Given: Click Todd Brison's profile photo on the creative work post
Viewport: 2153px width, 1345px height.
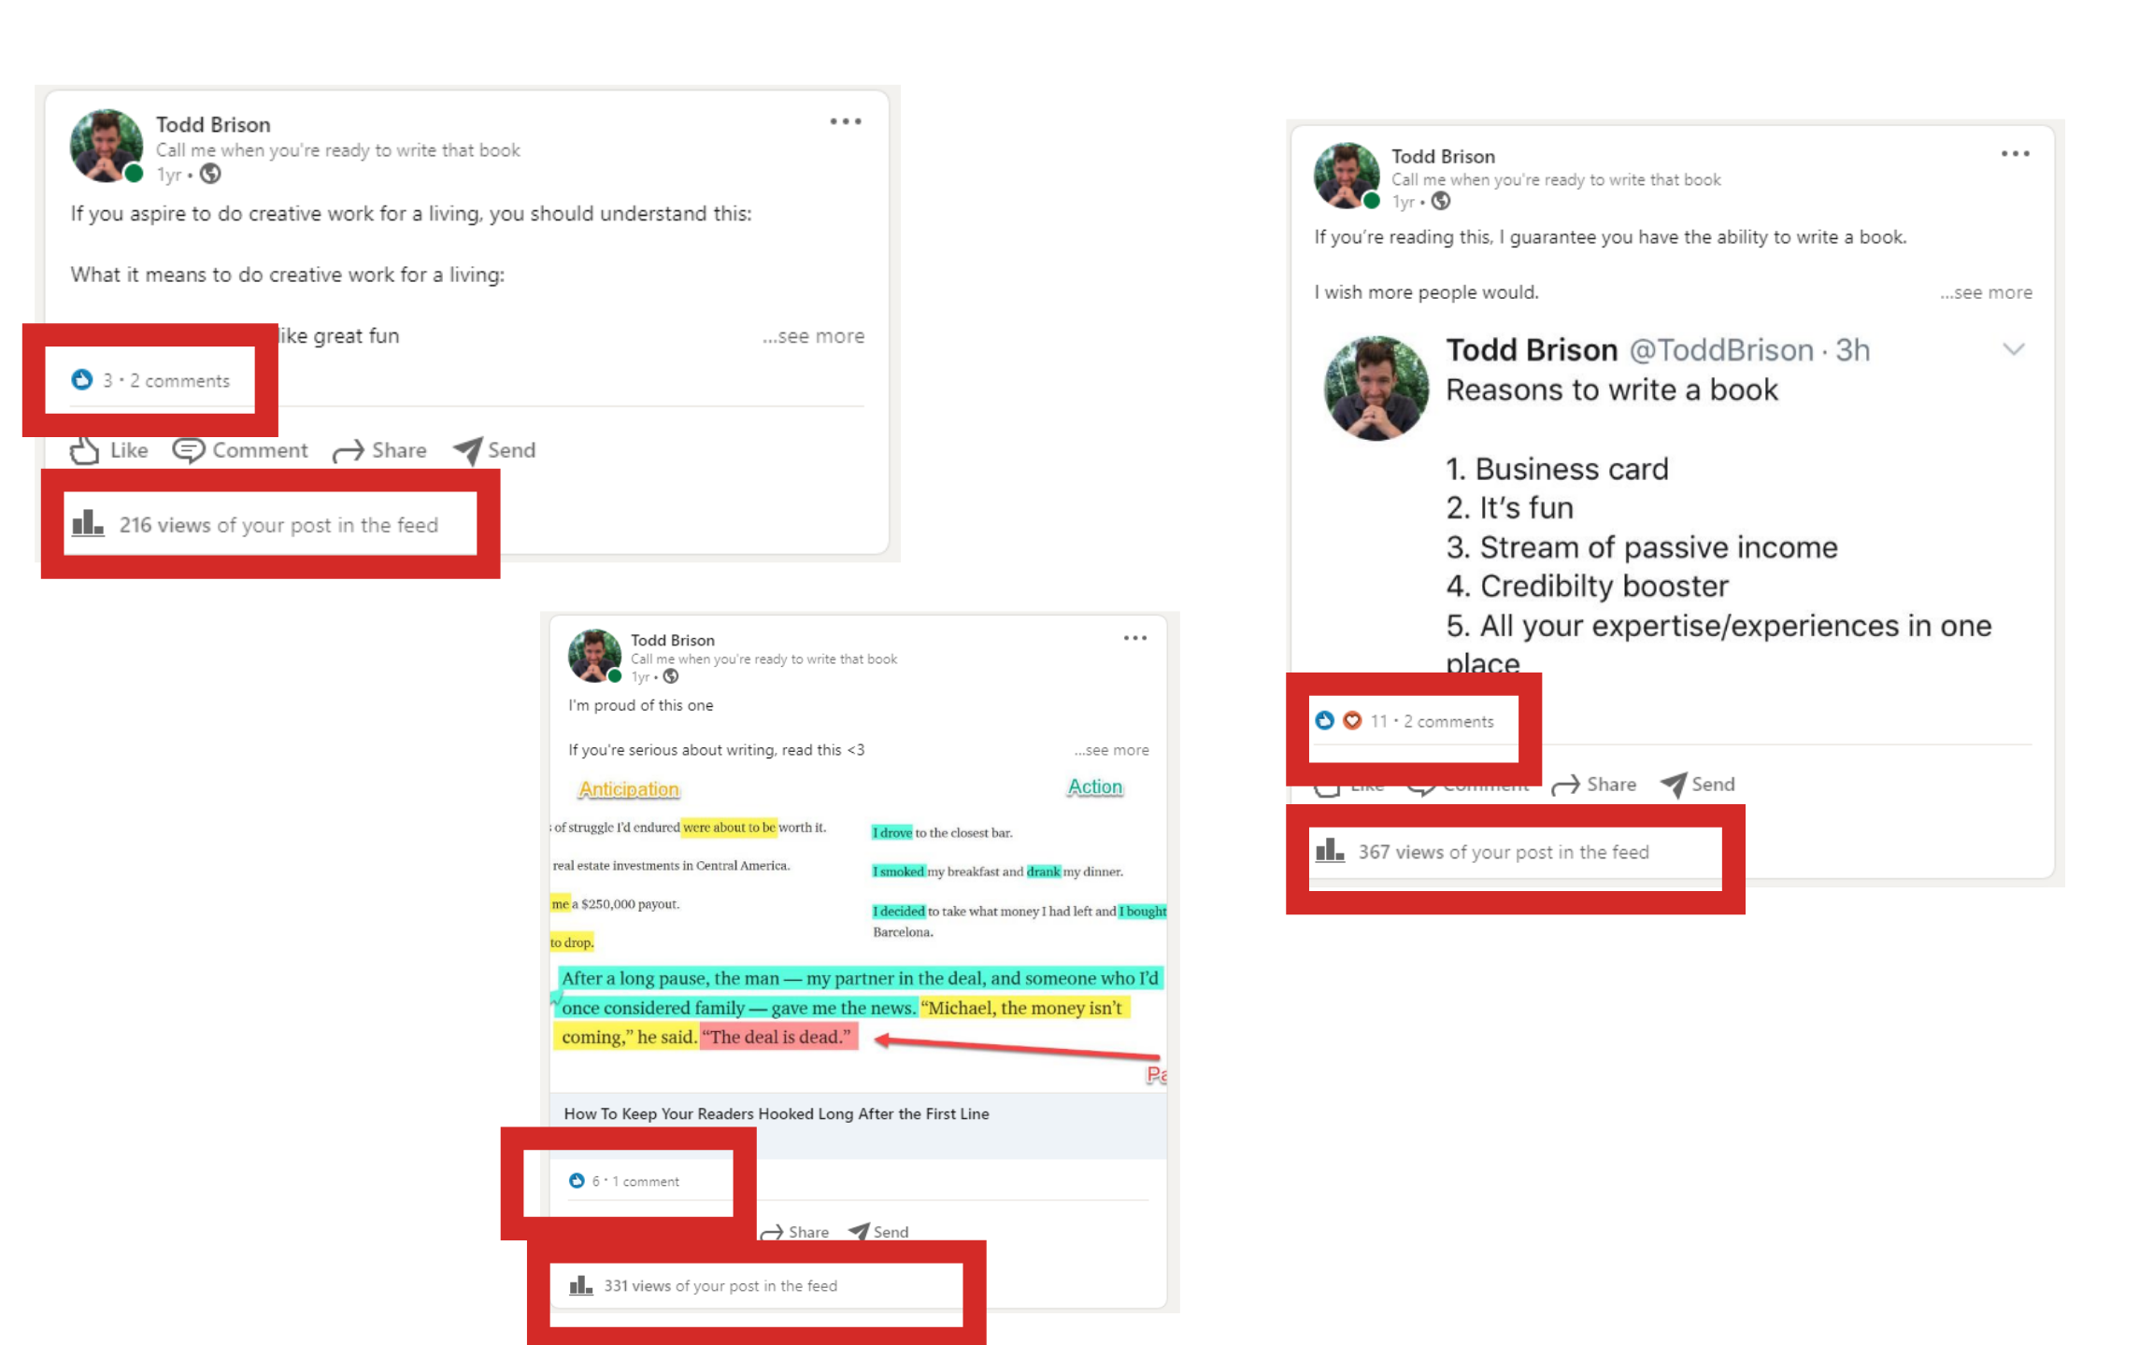Looking at the screenshot, I should coord(107,146).
